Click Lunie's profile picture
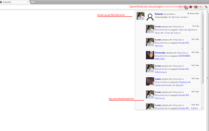This screenshot has height=131, width=209. pos(150,81)
